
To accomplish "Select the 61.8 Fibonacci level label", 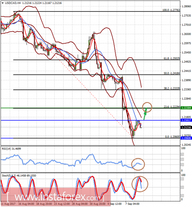I will (172, 58).
